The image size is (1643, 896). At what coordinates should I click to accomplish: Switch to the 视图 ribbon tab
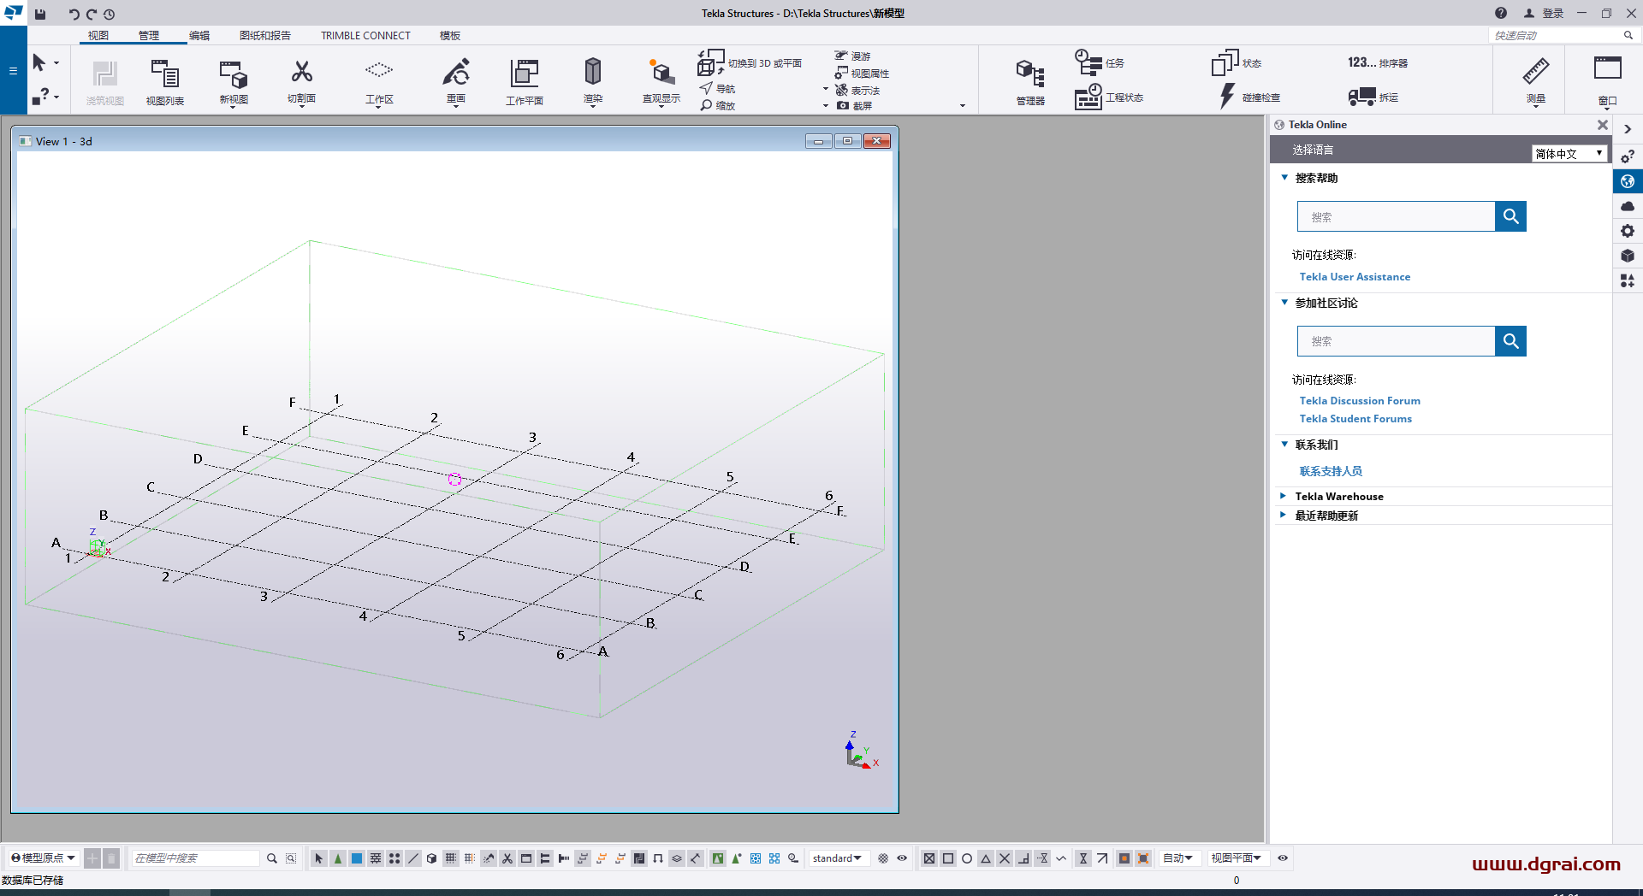tap(98, 36)
